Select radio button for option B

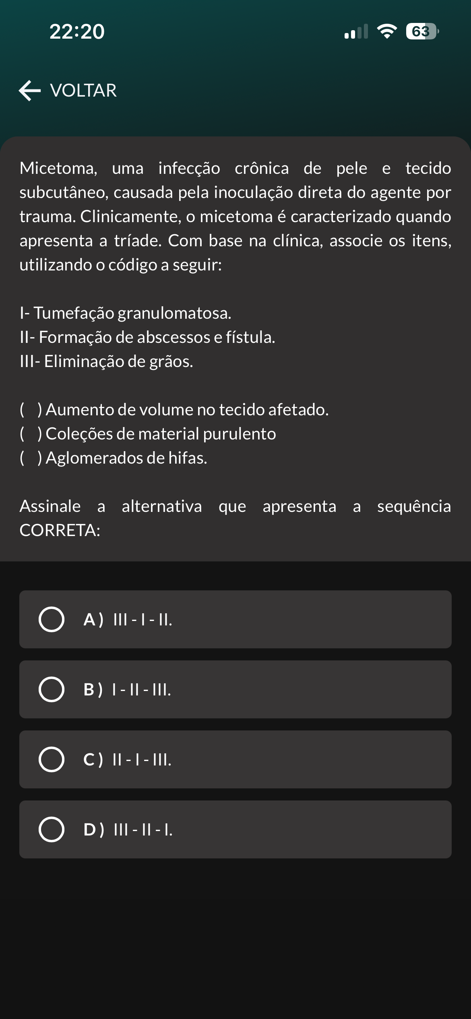tap(52, 689)
